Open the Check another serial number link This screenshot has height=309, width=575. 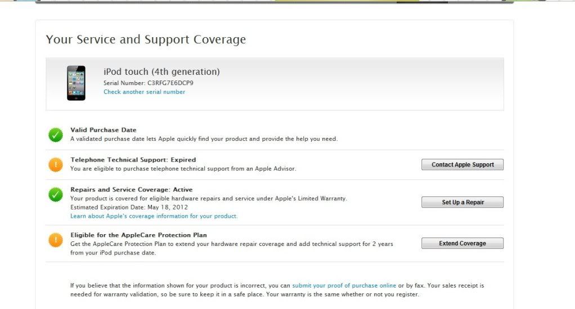[144, 92]
